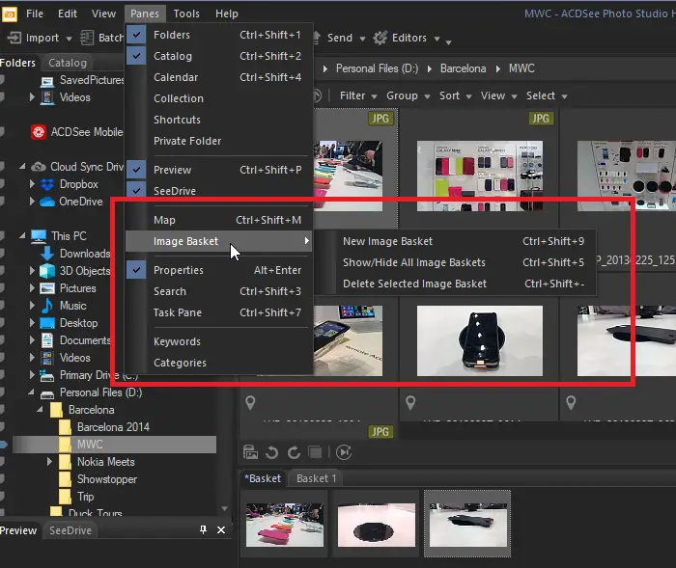
Task: Click the slideshow play icon in basket toolbar
Action: (x=344, y=452)
